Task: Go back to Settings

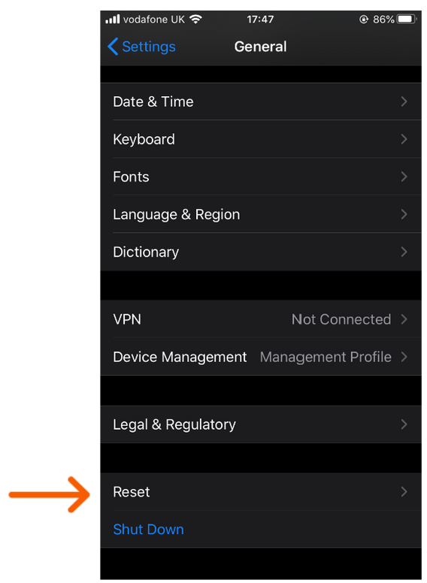Action: [141, 47]
